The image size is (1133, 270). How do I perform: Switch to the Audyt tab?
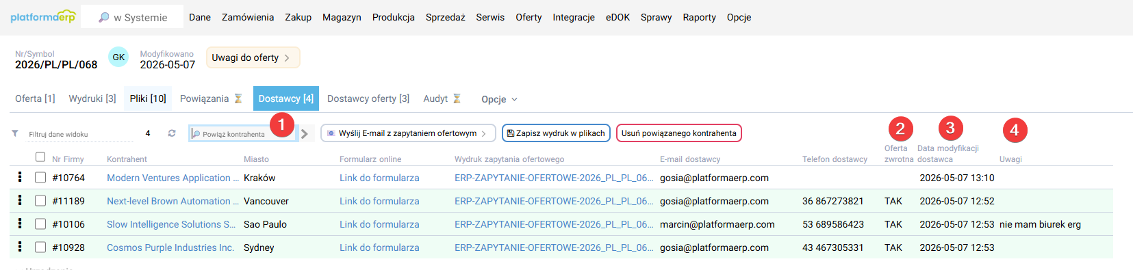coord(435,98)
